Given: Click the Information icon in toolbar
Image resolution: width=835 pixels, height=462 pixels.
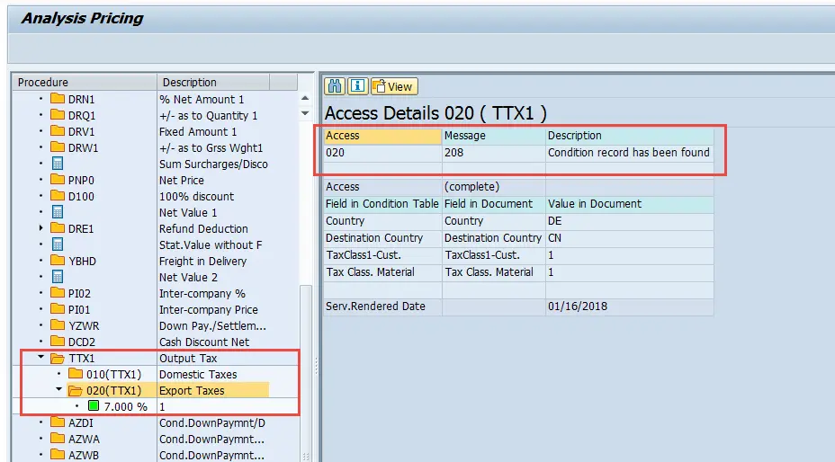Looking at the screenshot, I should point(358,86).
